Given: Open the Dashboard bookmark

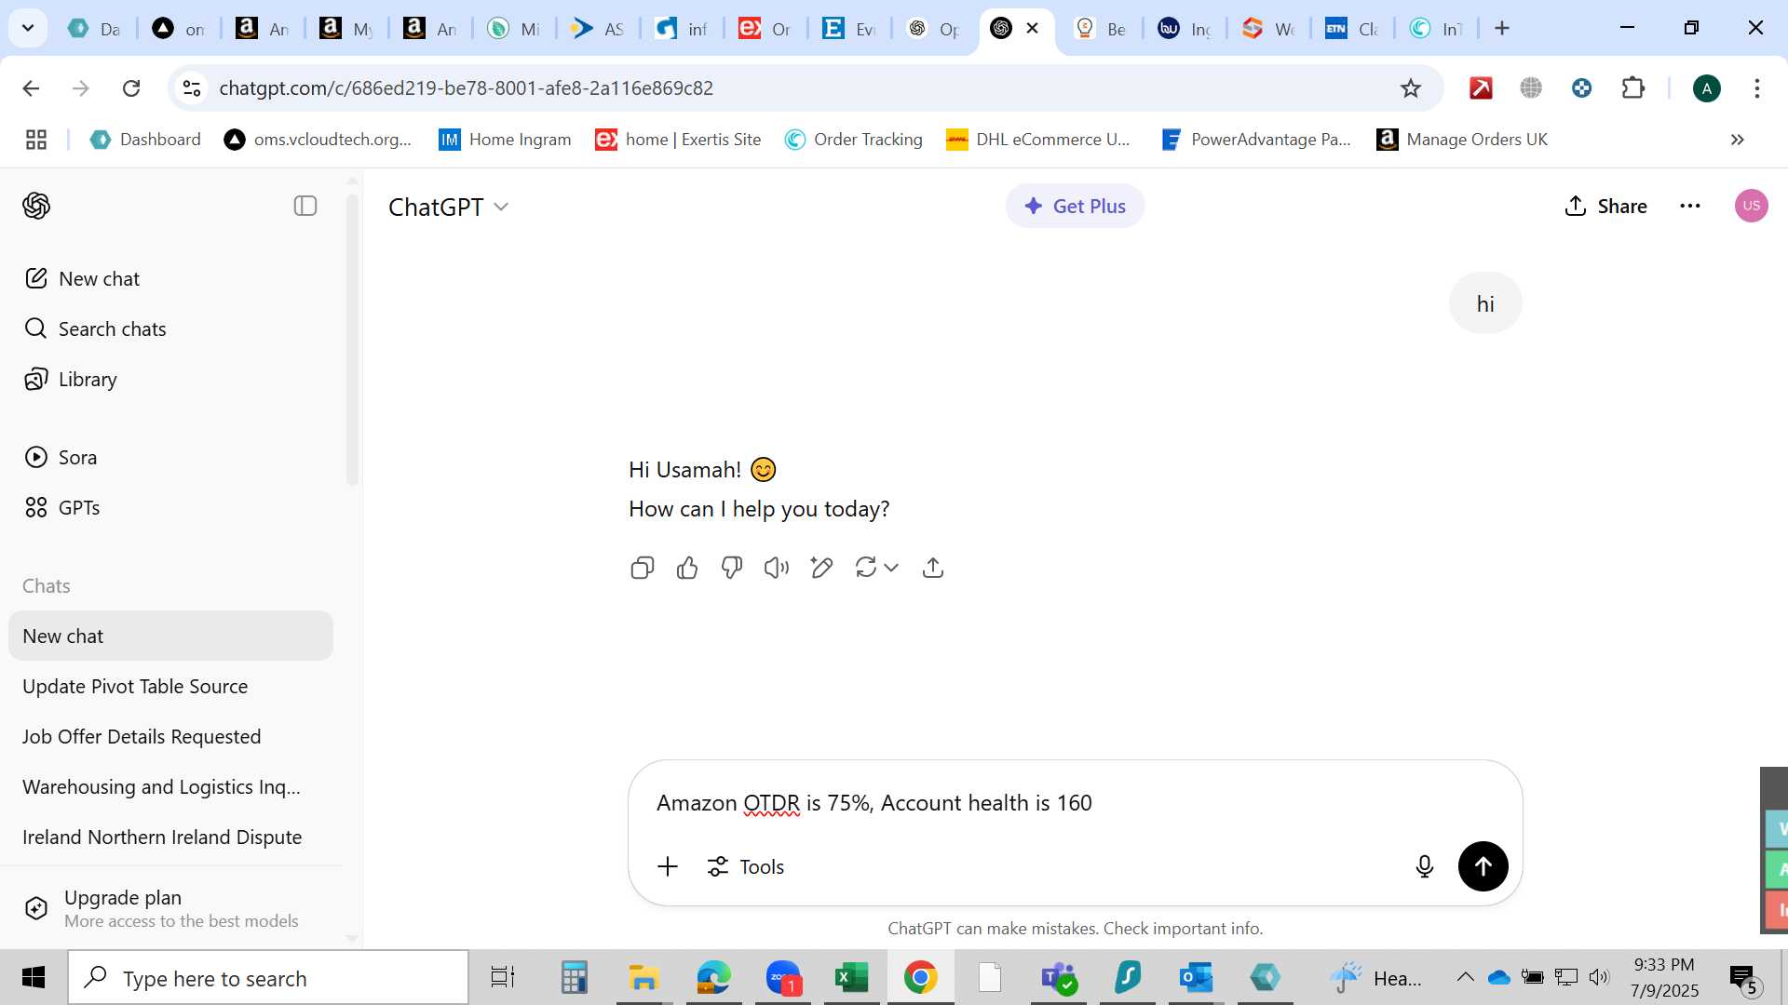Looking at the screenshot, I should click(x=145, y=140).
